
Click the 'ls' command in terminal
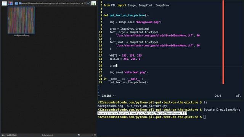[205, 102]
